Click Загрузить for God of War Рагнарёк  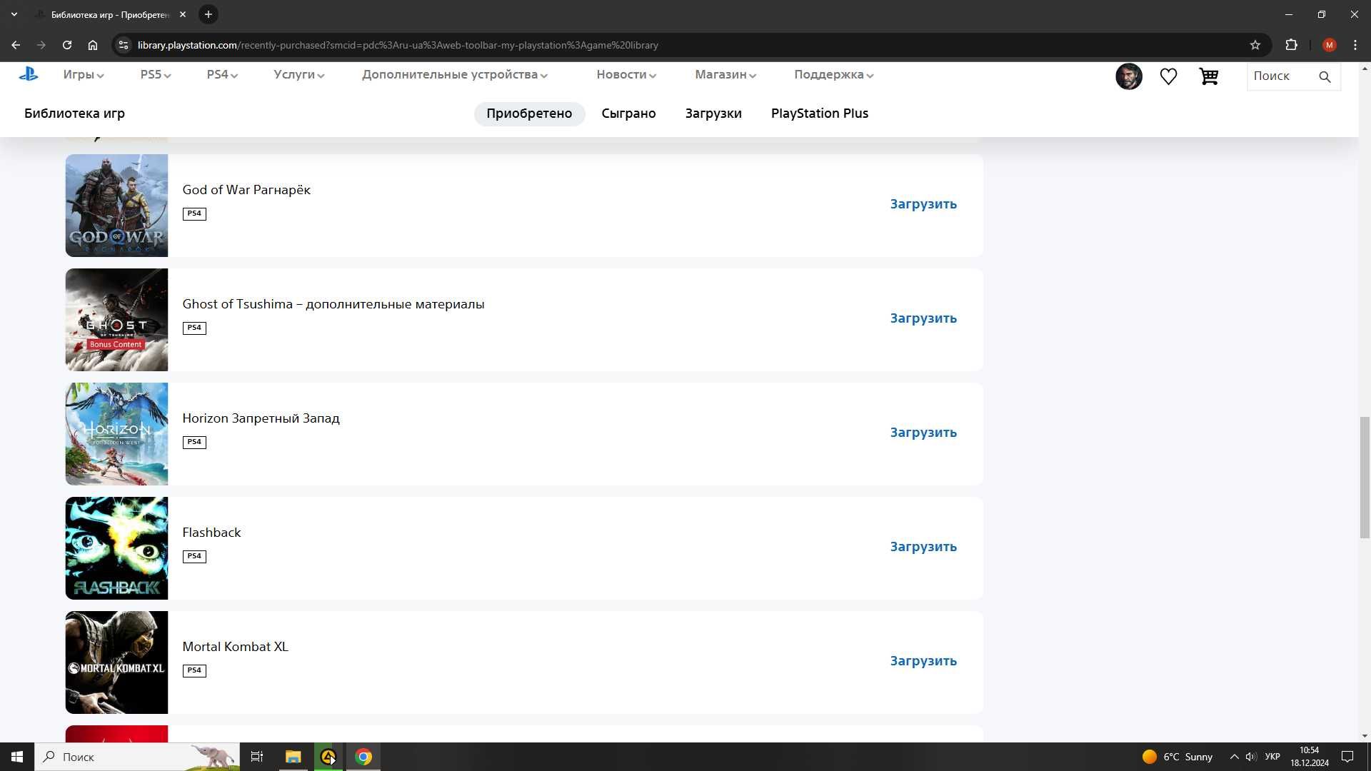(923, 204)
